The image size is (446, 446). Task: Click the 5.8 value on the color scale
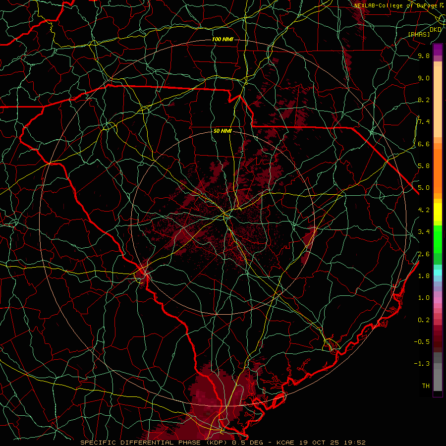click(x=424, y=166)
